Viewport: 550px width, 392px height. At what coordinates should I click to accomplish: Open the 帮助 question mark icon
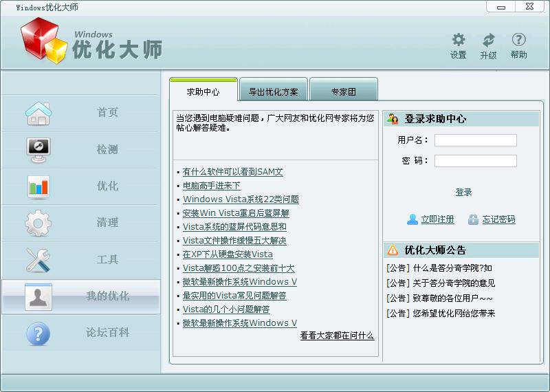pos(518,40)
